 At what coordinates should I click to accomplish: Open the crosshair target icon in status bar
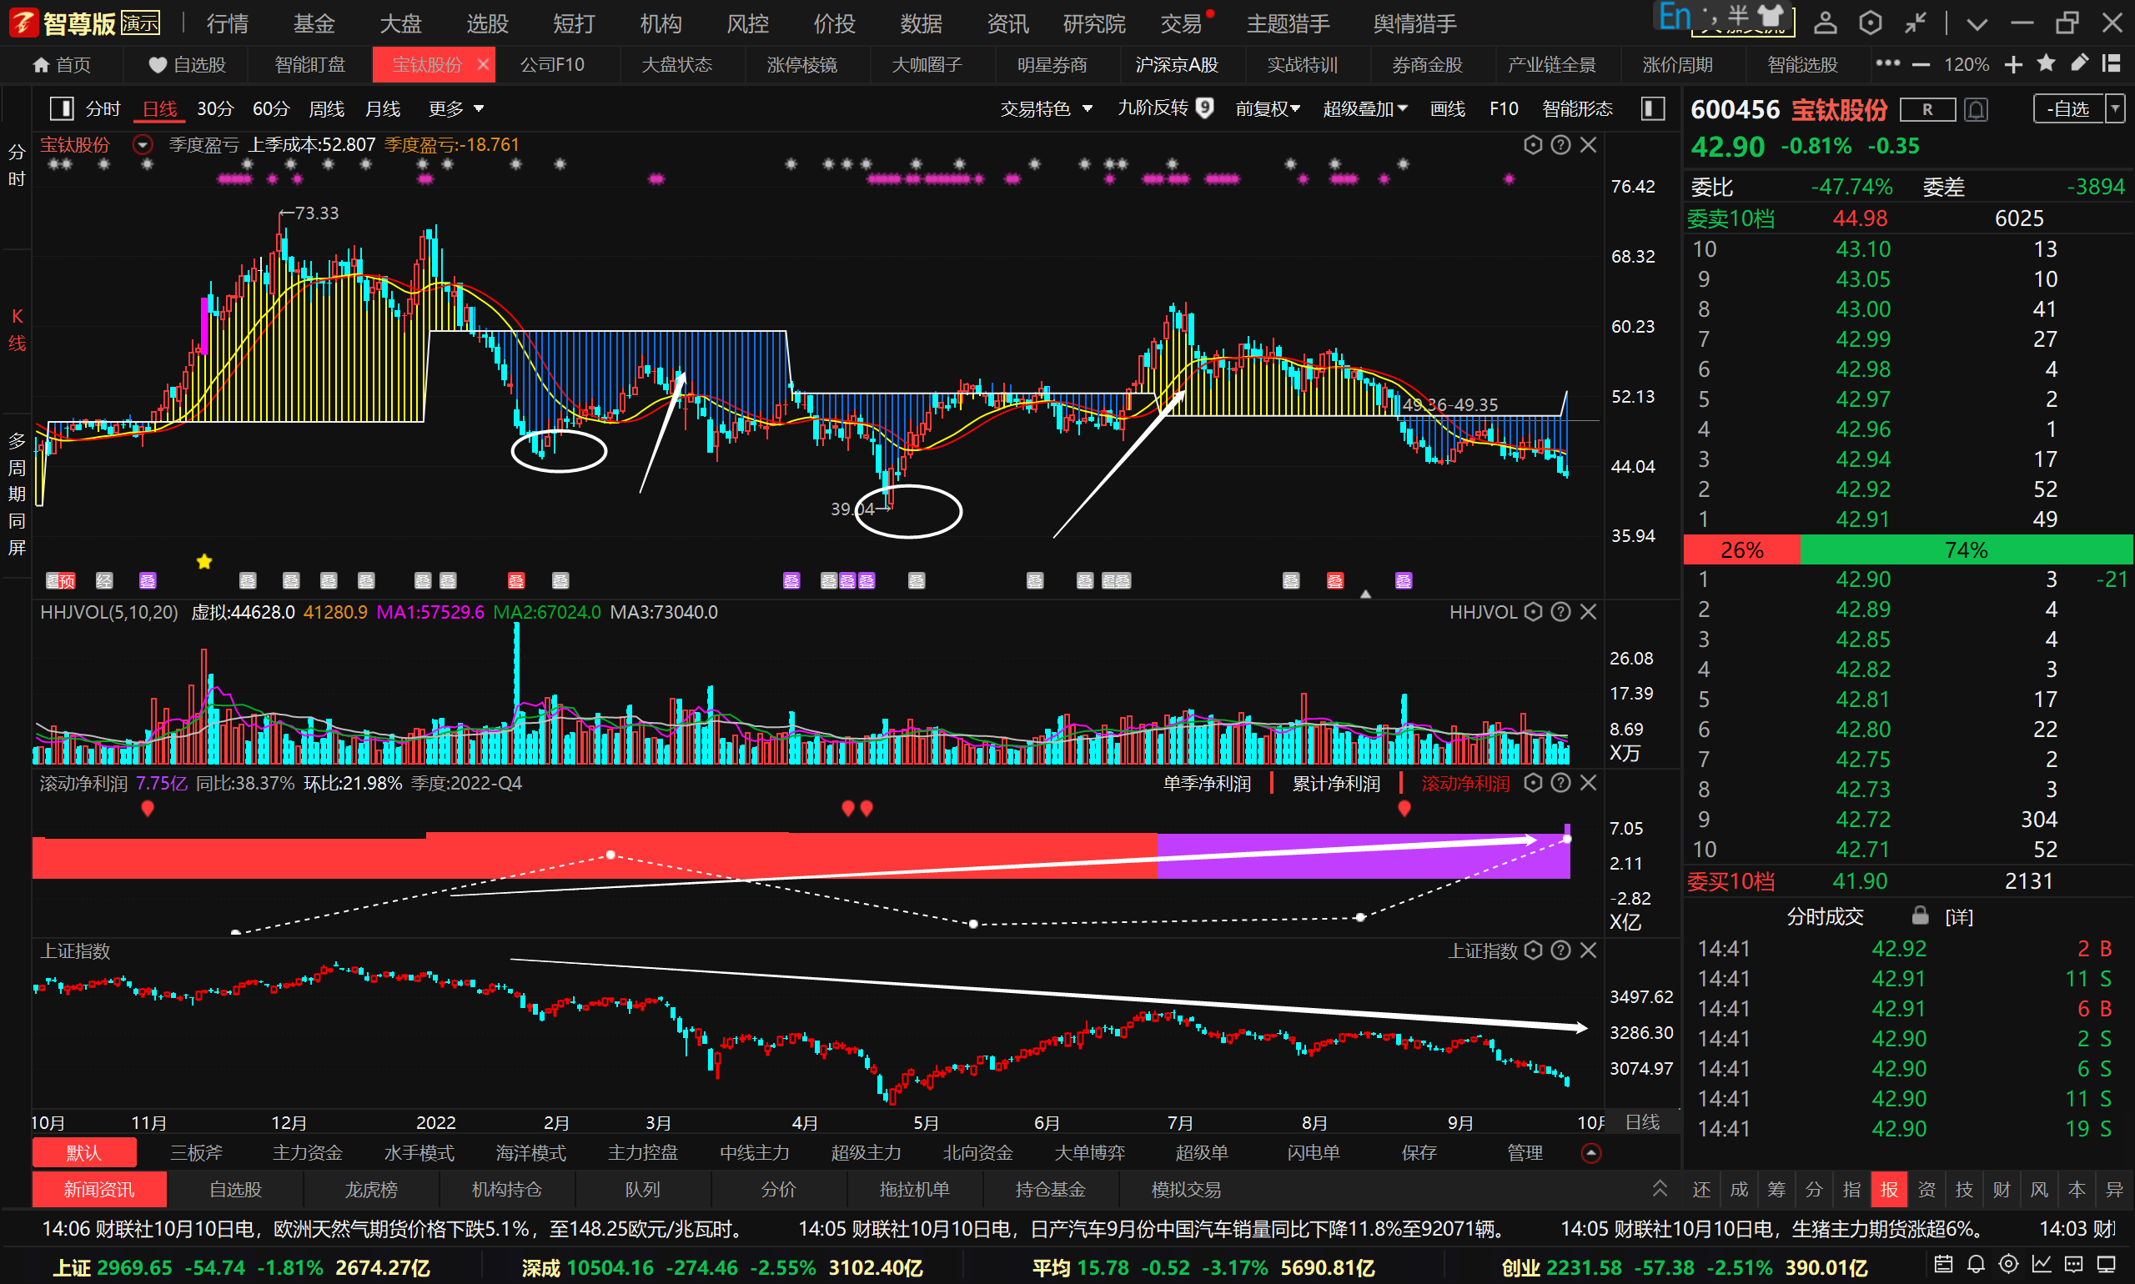click(x=2008, y=1265)
